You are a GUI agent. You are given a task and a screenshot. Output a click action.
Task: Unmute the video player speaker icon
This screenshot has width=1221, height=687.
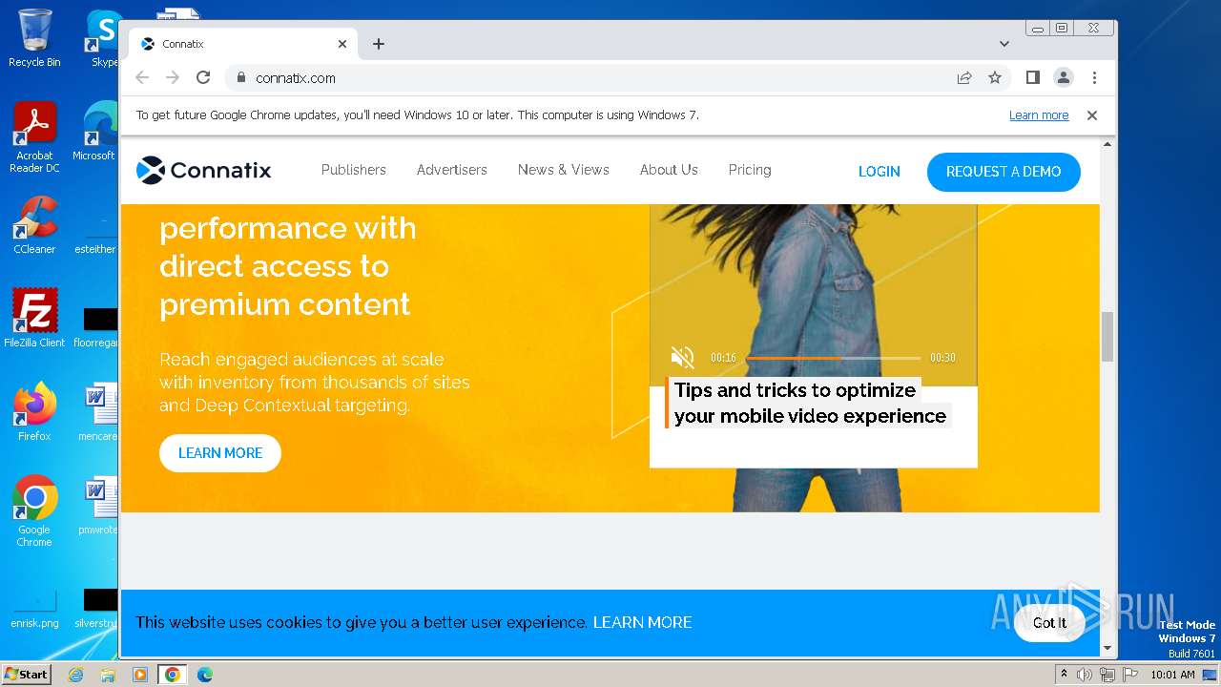coord(682,358)
